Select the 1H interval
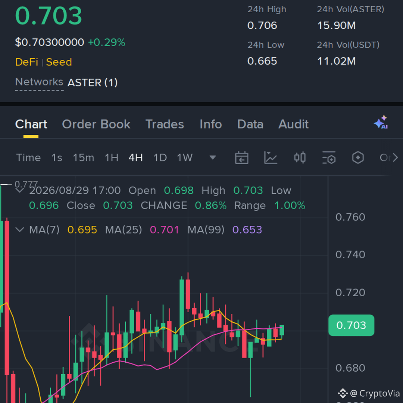Image resolution: width=403 pixels, height=403 pixels. [x=112, y=157]
